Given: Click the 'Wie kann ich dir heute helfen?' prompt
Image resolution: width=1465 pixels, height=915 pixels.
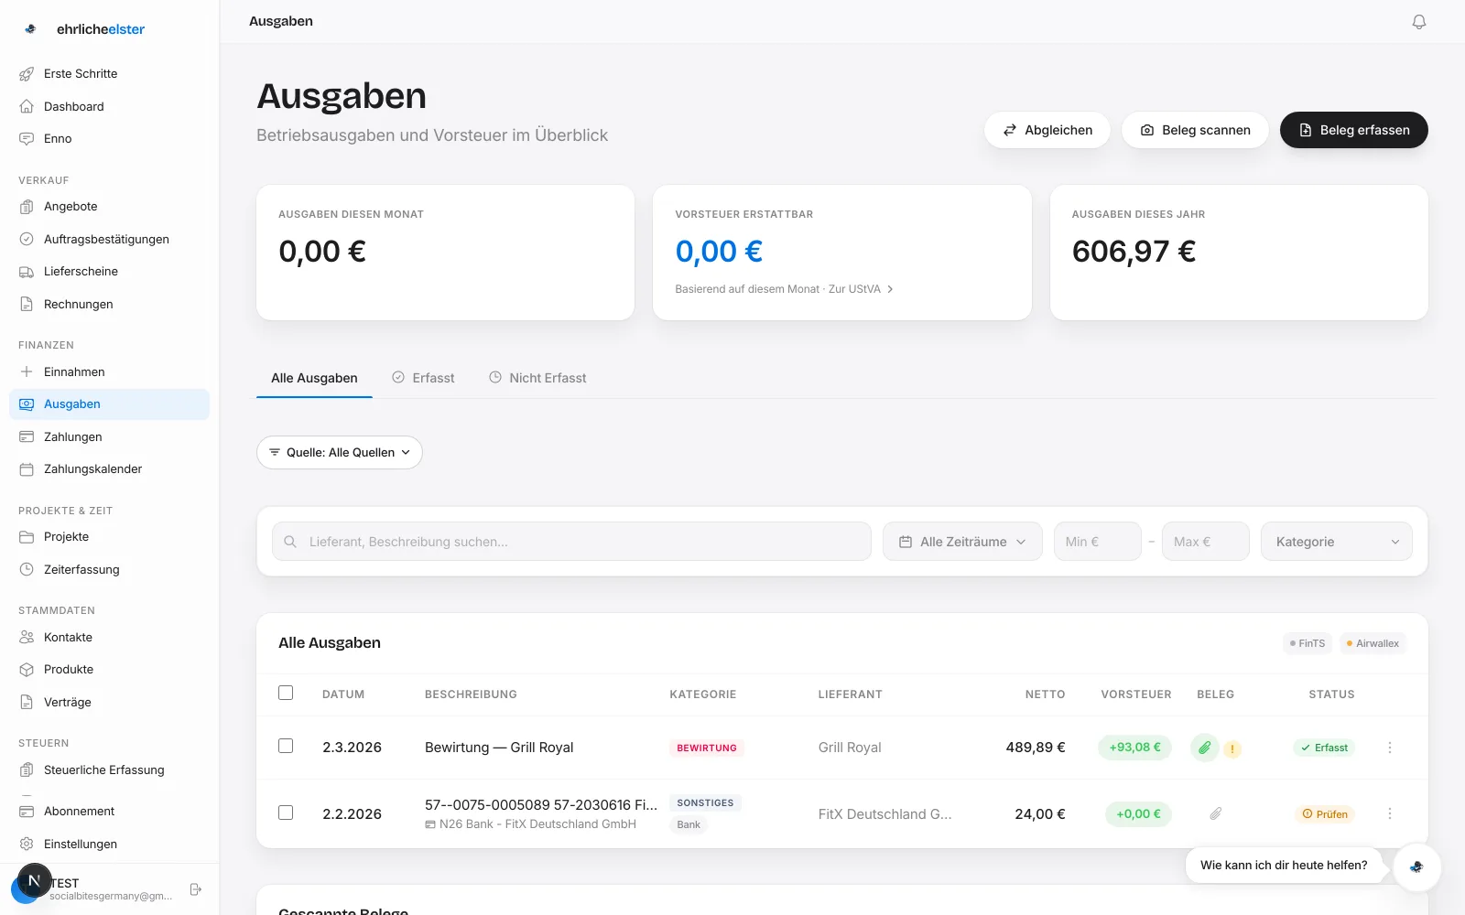Looking at the screenshot, I should 1284,865.
